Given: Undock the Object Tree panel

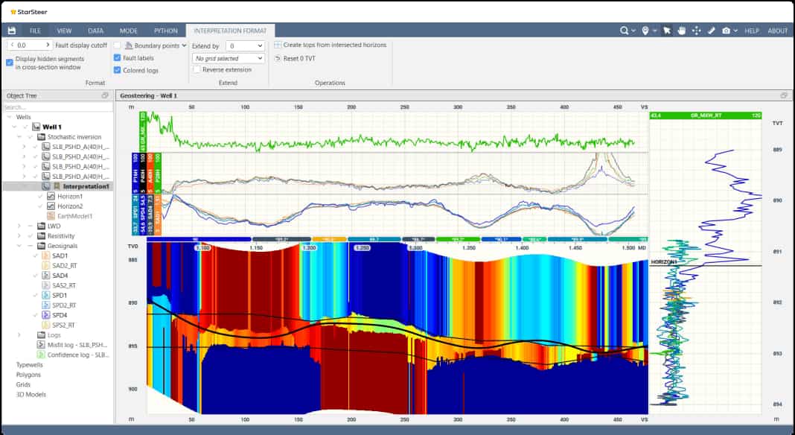Looking at the screenshot, I should [x=105, y=96].
